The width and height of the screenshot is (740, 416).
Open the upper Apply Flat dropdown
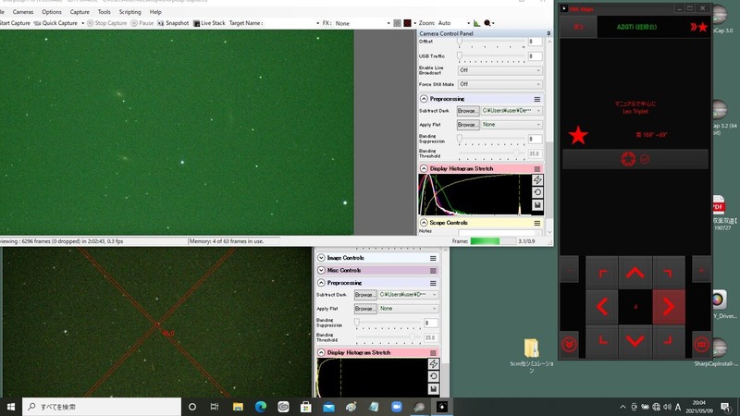pyautogui.click(x=512, y=125)
